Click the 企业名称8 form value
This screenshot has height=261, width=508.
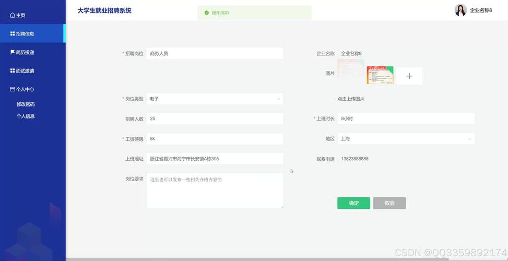click(x=351, y=53)
